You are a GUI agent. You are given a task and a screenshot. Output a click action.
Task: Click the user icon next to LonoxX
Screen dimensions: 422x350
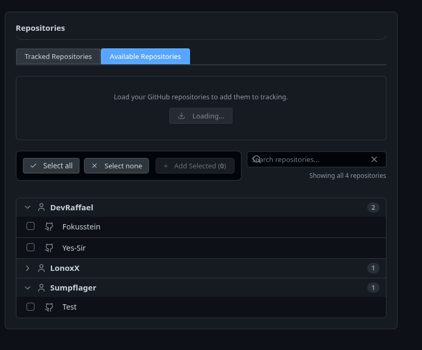(41, 268)
